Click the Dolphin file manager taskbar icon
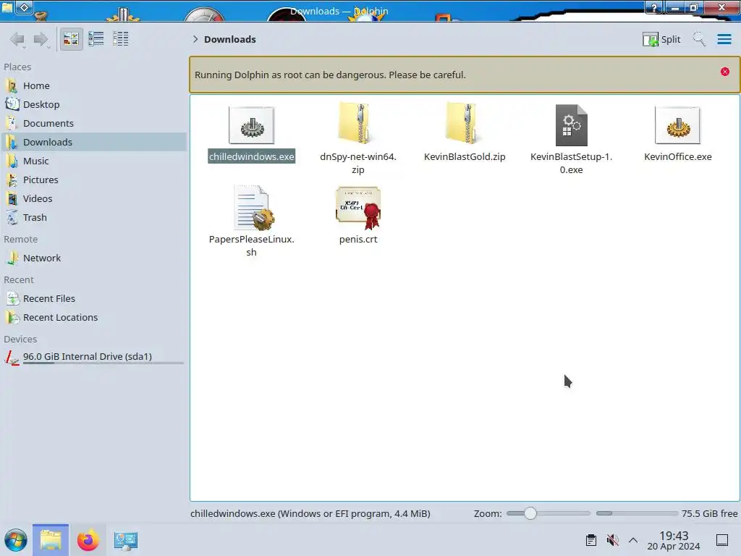 [51, 540]
